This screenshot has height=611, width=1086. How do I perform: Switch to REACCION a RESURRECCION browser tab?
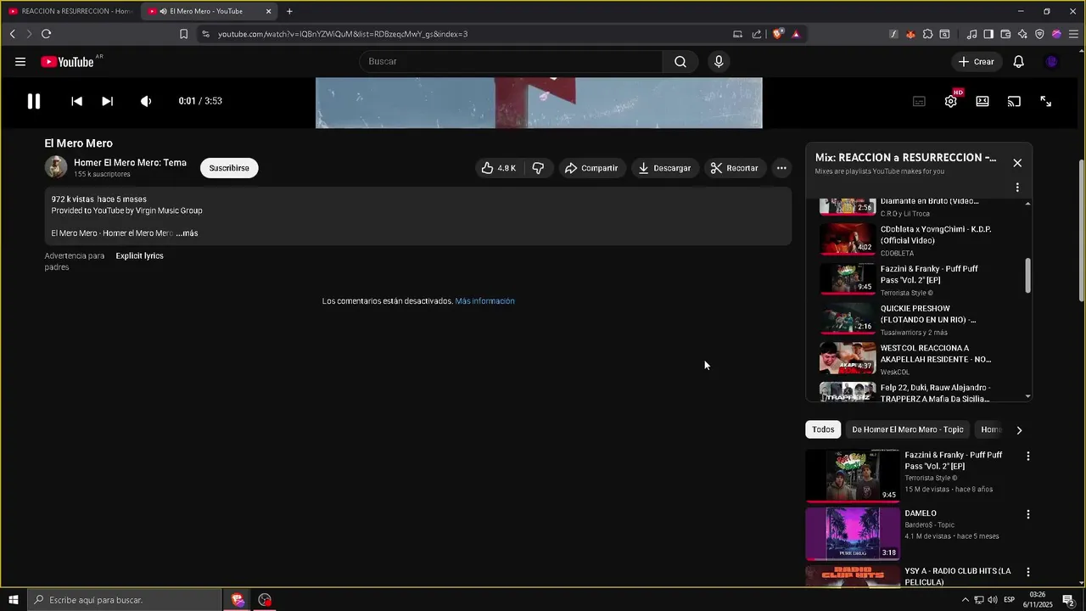click(70, 11)
